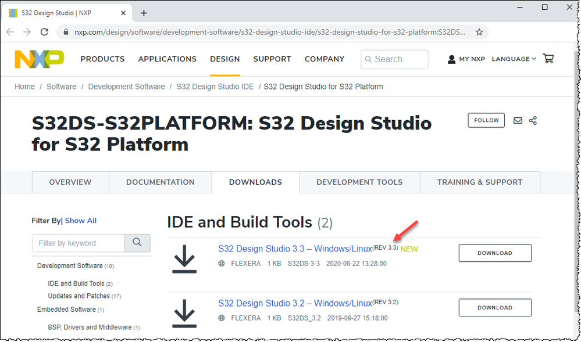Viewport: 581px width, 342px height.
Task: Click the S32DS-3-3 file label
Action: pos(304,264)
